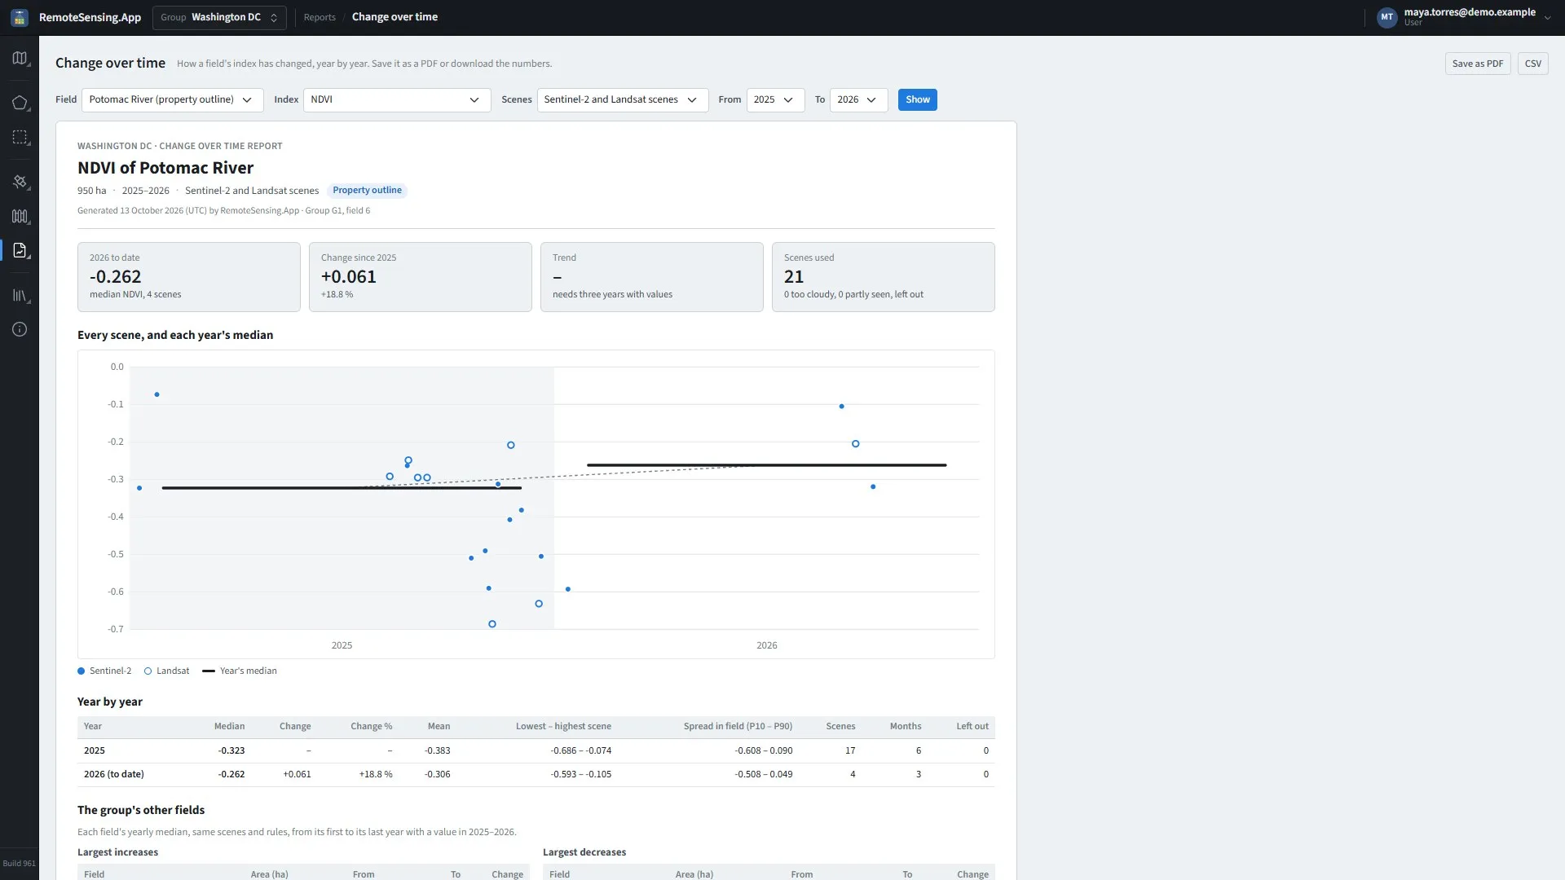
Task: Open the polygon fields icon in sidebar
Action: [20, 103]
